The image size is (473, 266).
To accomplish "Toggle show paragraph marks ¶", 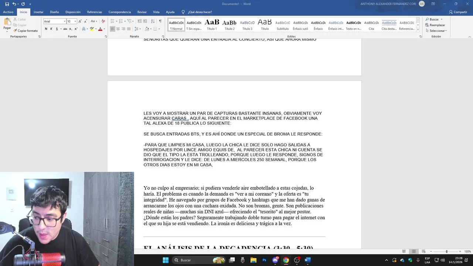I will click(x=160, y=21).
